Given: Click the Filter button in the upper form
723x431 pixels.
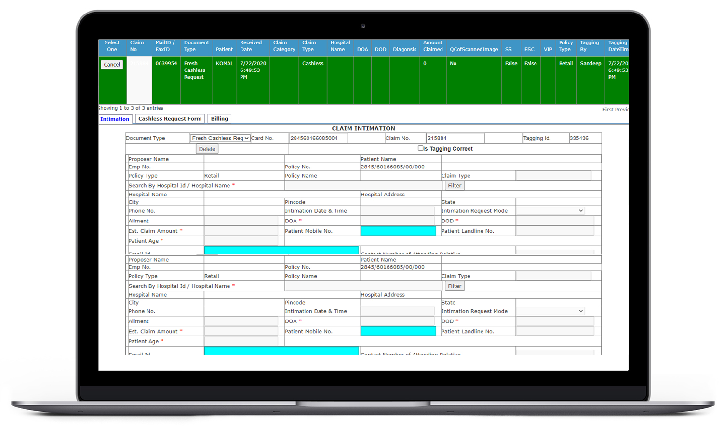Looking at the screenshot, I should click(x=454, y=186).
